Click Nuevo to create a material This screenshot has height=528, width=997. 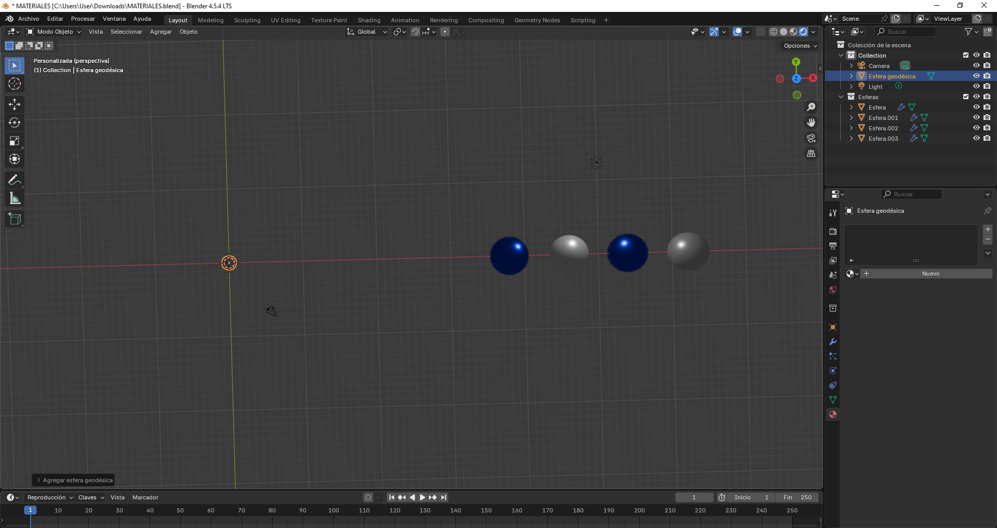coord(931,274)
